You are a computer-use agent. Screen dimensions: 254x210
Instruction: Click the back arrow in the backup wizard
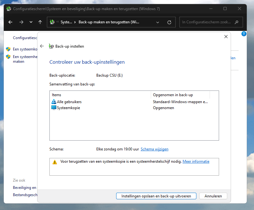[42, 46]
